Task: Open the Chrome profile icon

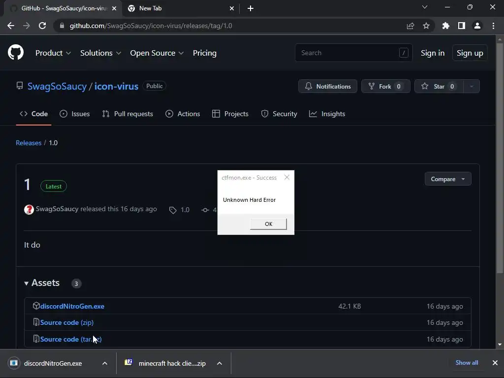Action: point(477,26)
